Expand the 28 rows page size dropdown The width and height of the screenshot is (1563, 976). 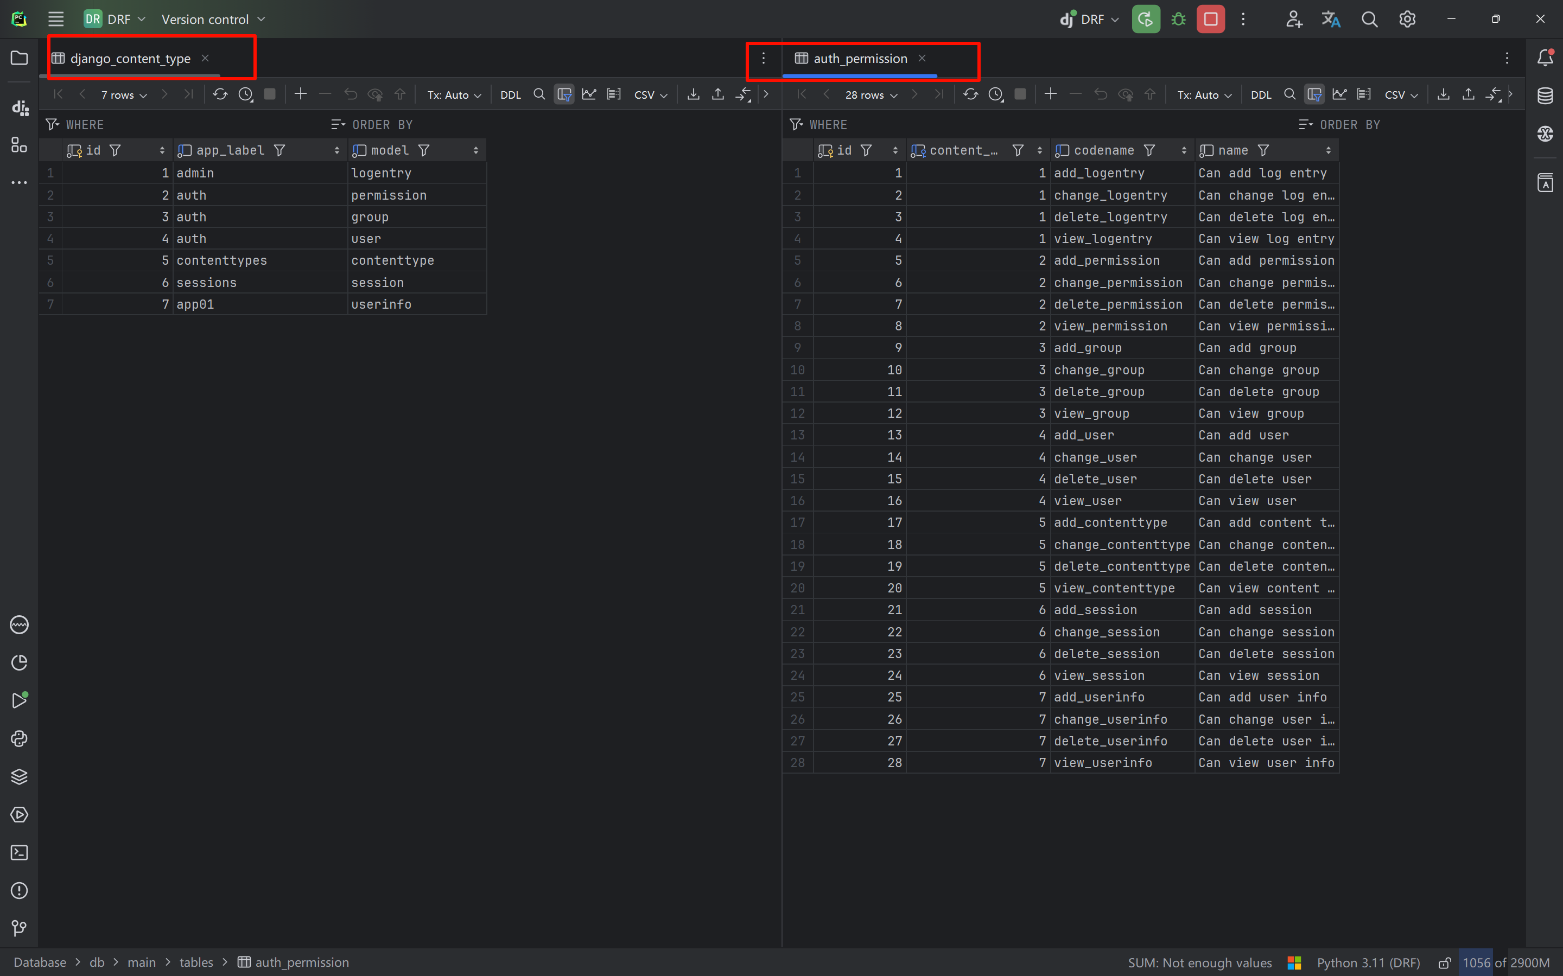[x=871, y=95]
